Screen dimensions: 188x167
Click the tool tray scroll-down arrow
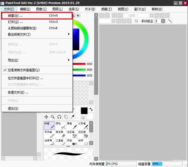click(91, 143)
